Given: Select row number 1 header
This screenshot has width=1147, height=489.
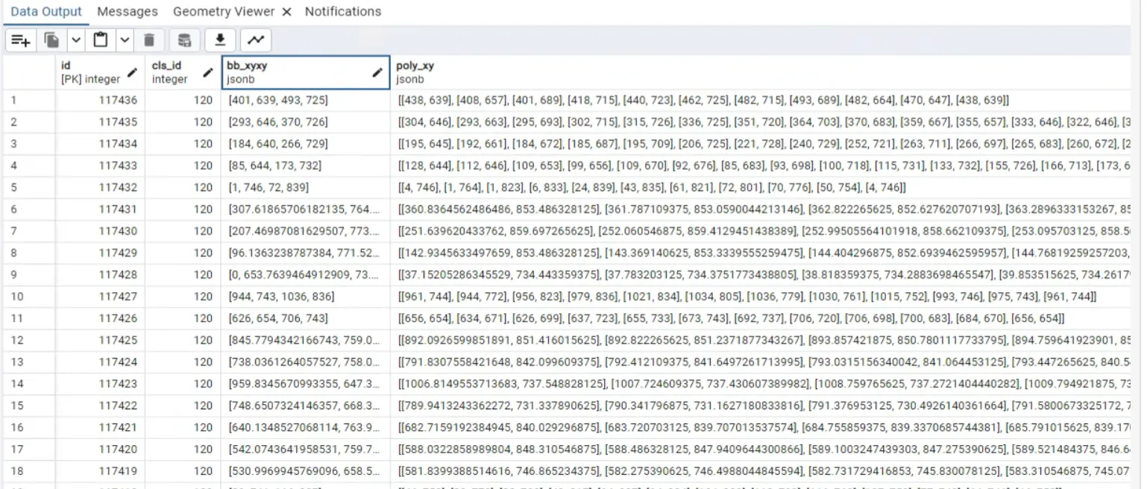Looking at the screenshot, I should [x=29, y=100].
